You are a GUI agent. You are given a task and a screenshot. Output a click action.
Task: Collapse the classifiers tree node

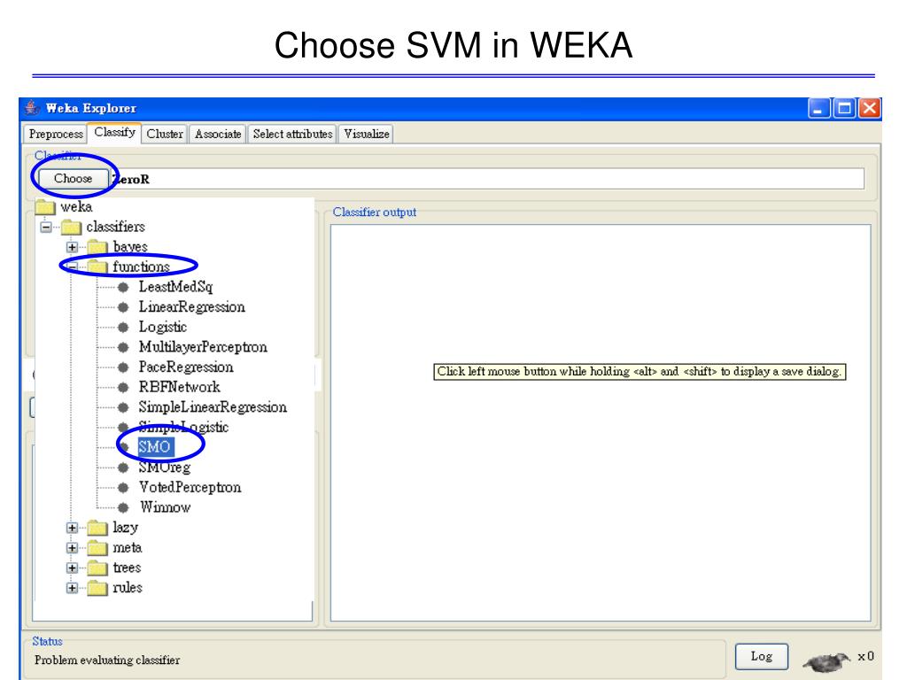(x=46, y=227)
